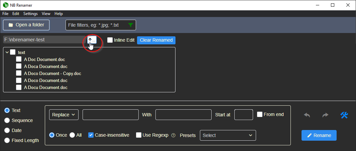Click the redo arrow icon
This screenshot has width=356, height=151.
325,115
